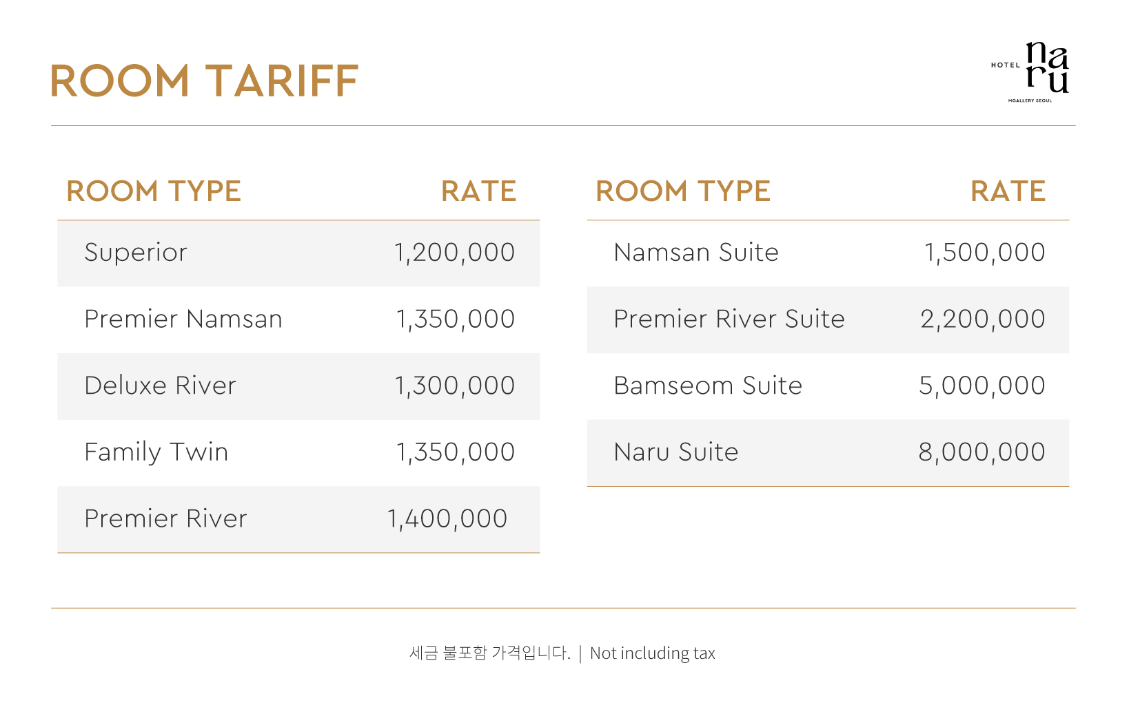1129x705 pixels.
Task: Click the Hotel Naru logo
Action: click(1030, 72)
